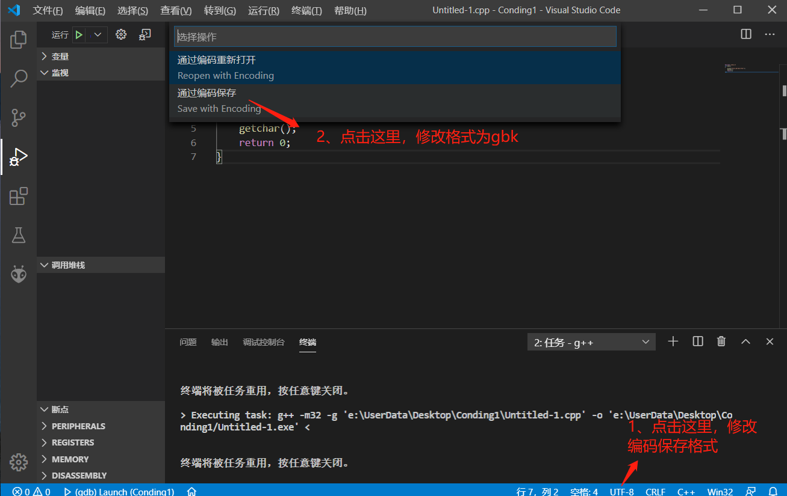The height and width of the screenshot is (496, 787).
Task: Expand the REGISTERS section
Action: 101,442
